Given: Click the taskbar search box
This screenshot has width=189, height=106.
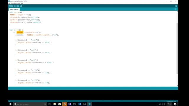Looking at the screenshot, I should (x=30, y=104).
